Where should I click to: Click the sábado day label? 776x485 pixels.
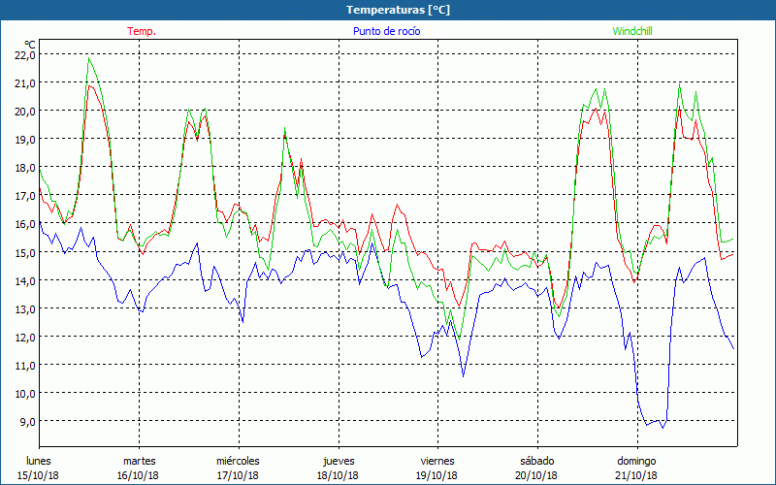coord(537,461)
